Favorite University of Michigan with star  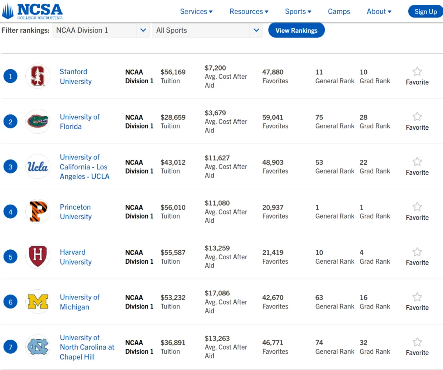click(x=417, y=297)
